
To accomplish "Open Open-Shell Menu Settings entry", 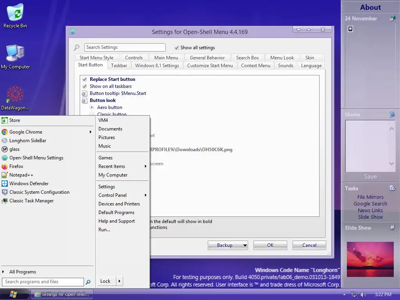I will [47, 158].
